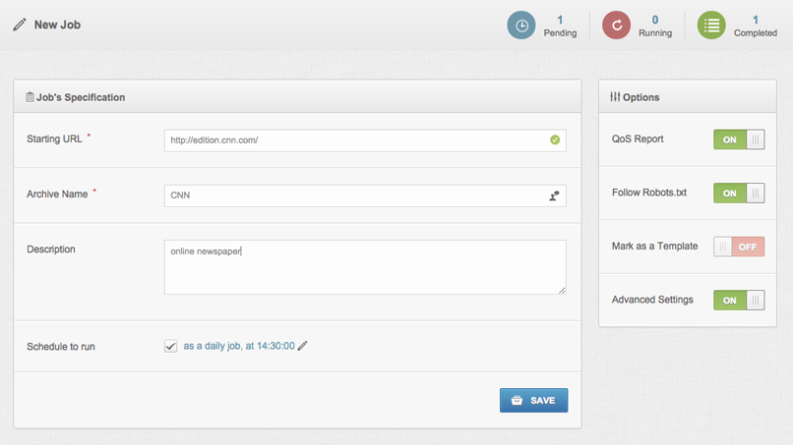Enable the Mark as a Template toggle

[739, 247]
